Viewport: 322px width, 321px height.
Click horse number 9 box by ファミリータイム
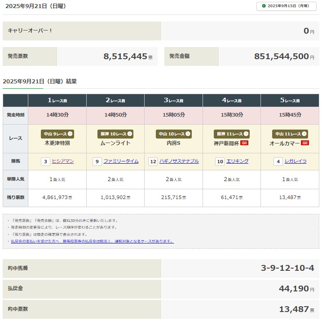[x=97, y=161]
